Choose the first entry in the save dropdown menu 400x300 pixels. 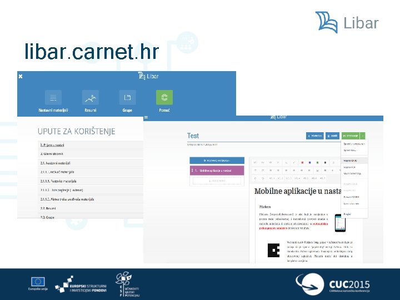354,144
